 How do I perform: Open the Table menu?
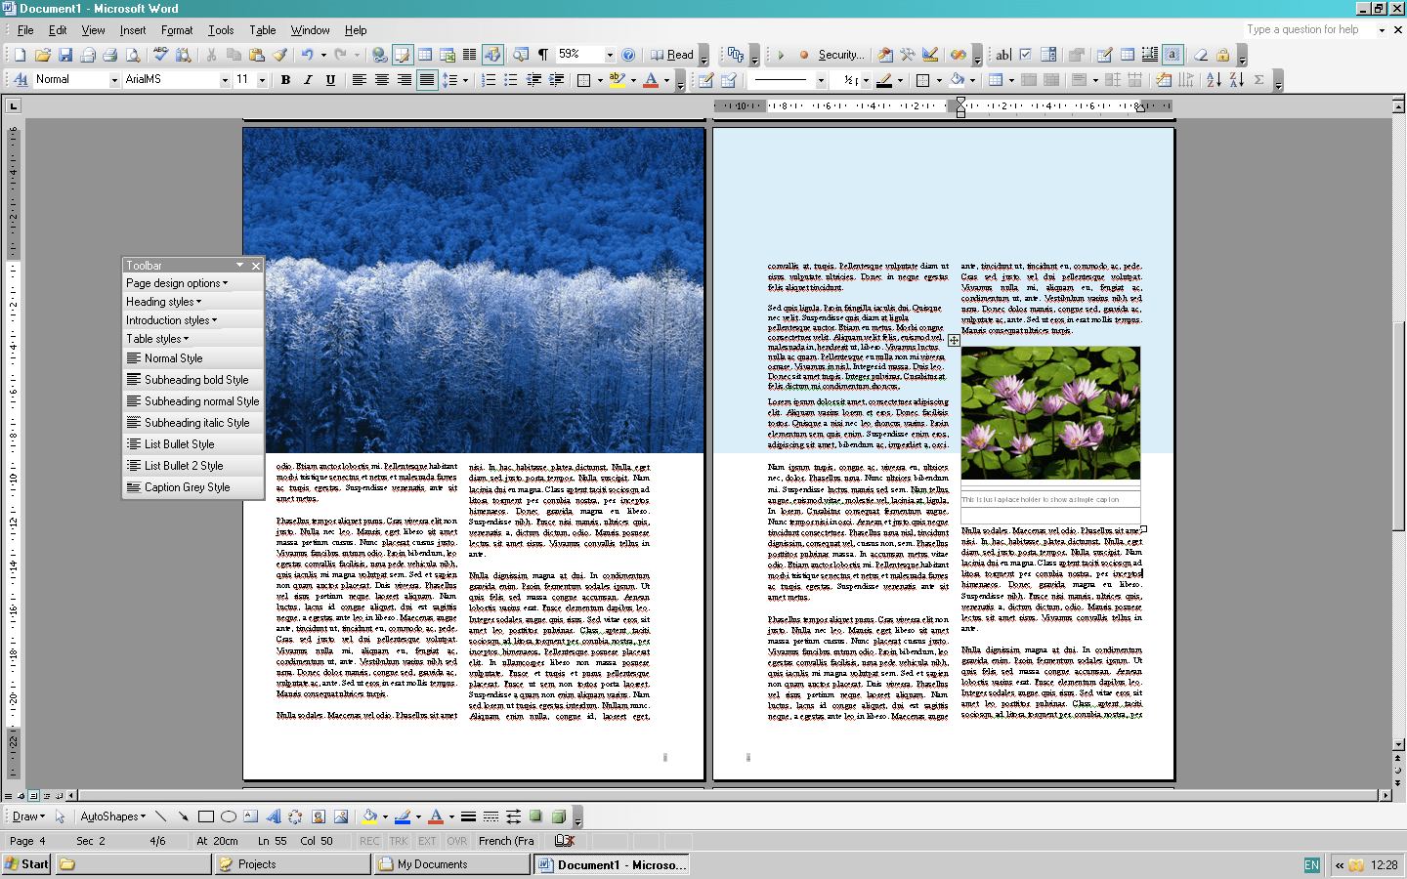[262, 30]
